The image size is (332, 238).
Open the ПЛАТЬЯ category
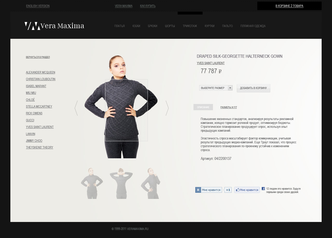(x=120, y=26)
